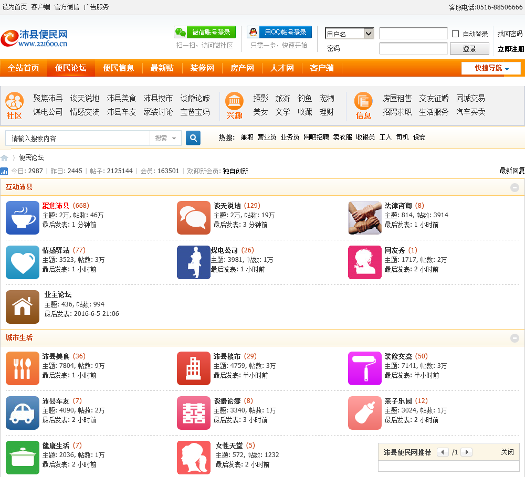Select the 便民信息 nav tab

(x=119, y=68)
